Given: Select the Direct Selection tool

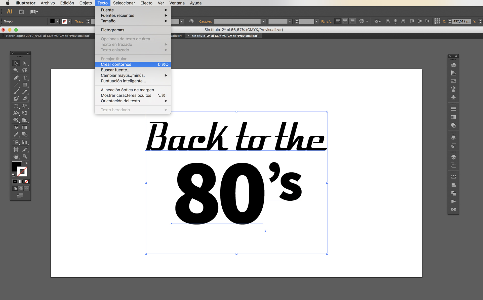Looking at the screenshot, I should 25,63.
